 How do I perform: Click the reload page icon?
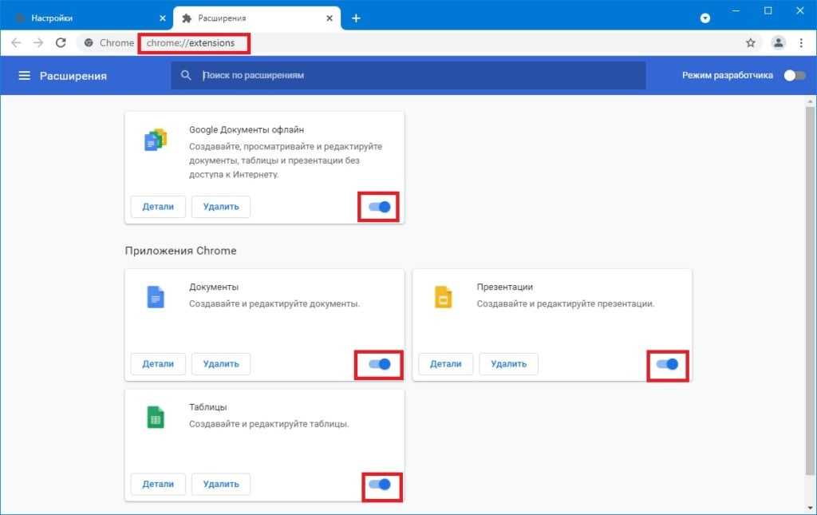coord(61,43)
